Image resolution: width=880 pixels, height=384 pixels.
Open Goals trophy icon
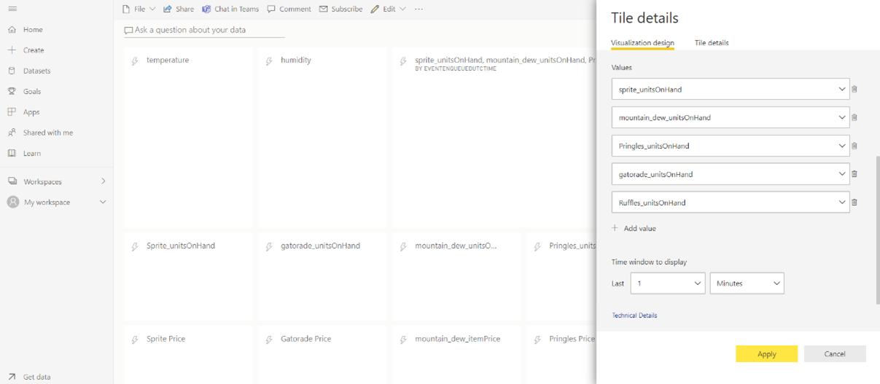coord(12,92)
